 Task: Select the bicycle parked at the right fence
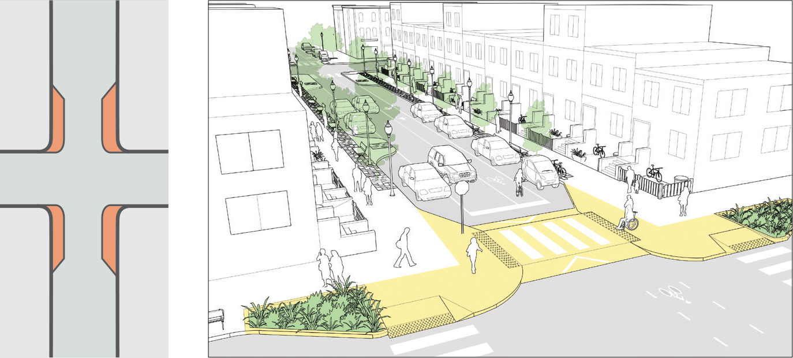tap(655, 171)
